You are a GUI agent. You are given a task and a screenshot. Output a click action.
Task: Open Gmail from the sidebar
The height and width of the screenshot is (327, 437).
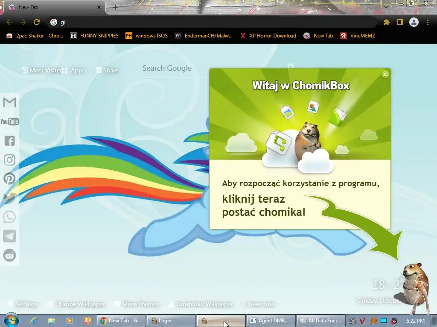point(9,102)
